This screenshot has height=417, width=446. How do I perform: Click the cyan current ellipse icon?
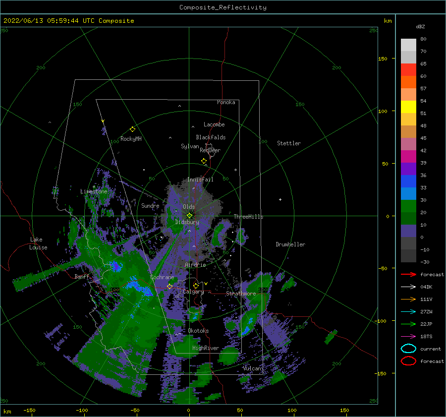click(x=408, y=349)
